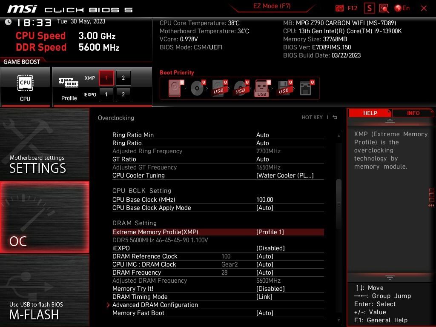Expand Advanced DRAM Configuration submenu
The height and width of the screenshot is (327, 436).
tap(155, 305)
